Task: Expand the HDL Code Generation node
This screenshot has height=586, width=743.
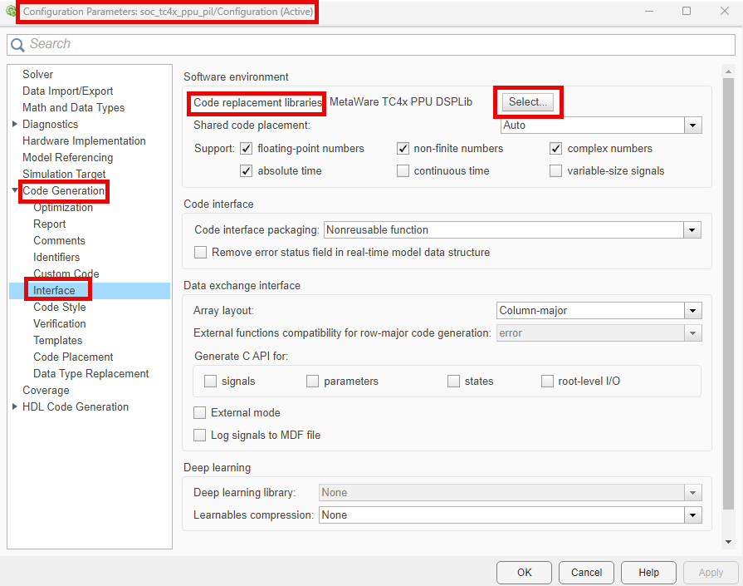Action: click(15, 407)
